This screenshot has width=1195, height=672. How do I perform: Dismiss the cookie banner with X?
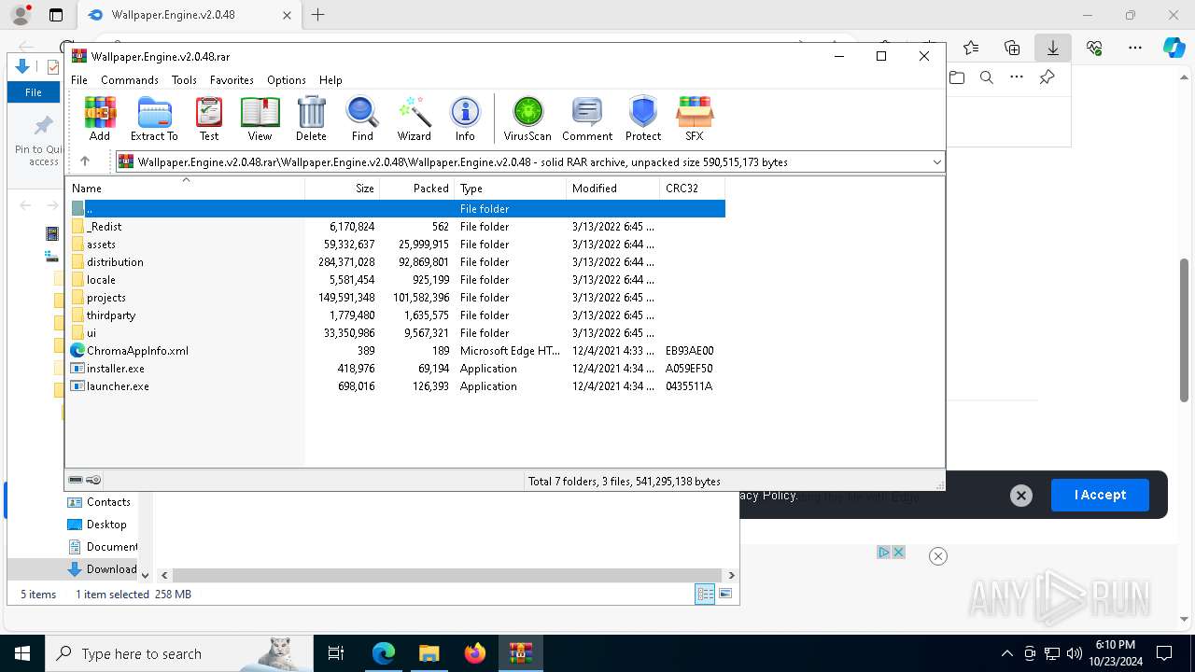[x=1021, y=496]
